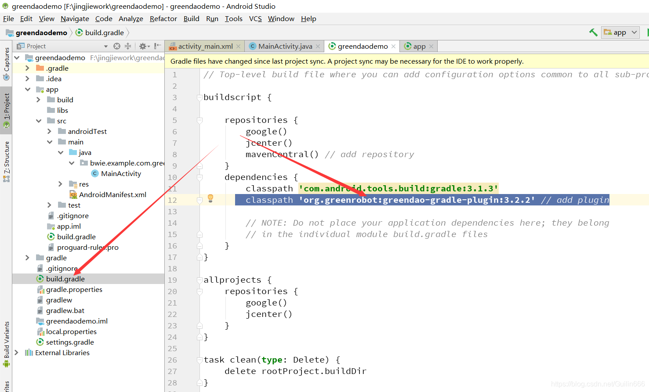
Task: Expand the androidTest folder
Action: [x=49, y=131]
